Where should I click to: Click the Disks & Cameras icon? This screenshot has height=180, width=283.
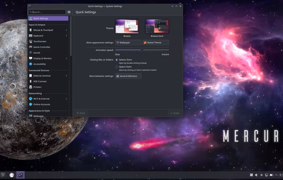31,75
